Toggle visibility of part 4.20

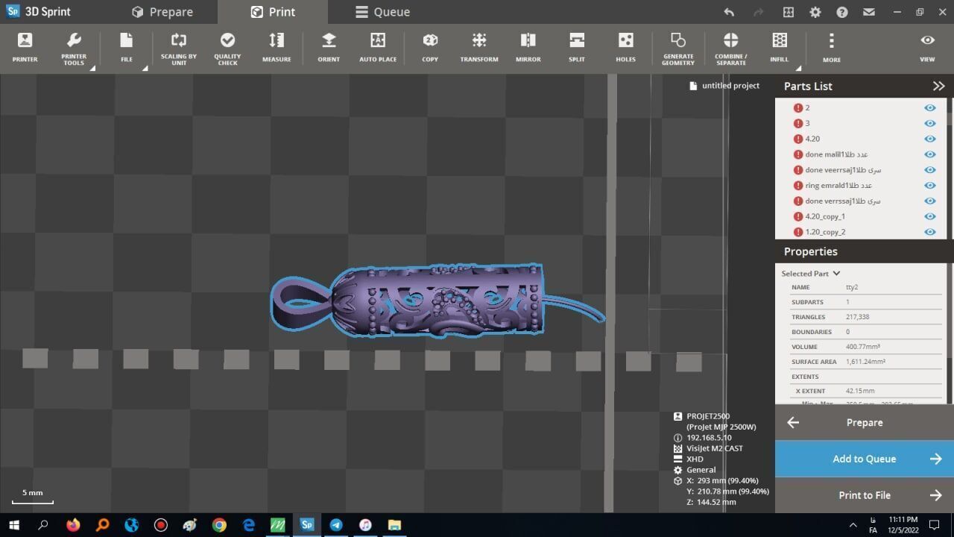(x=929, y=139)
